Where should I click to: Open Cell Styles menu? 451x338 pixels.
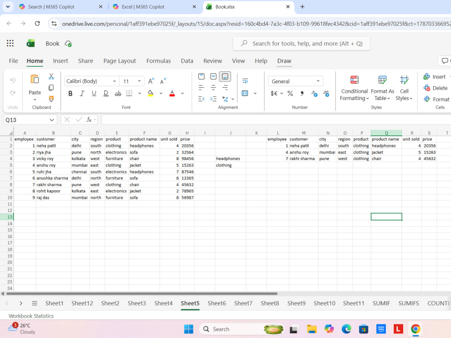pos(404,88)
